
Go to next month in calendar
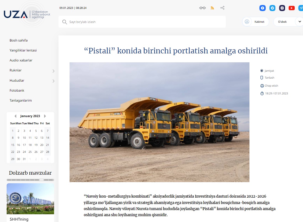click(45, 116)
